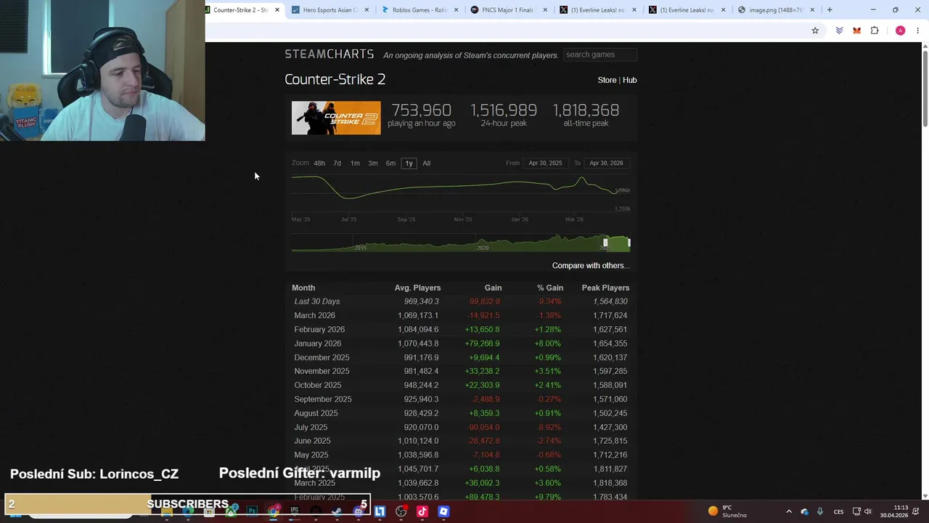Open a new browser tab
The width and height of the screenshot is (929, 523).
pos(830,10)
